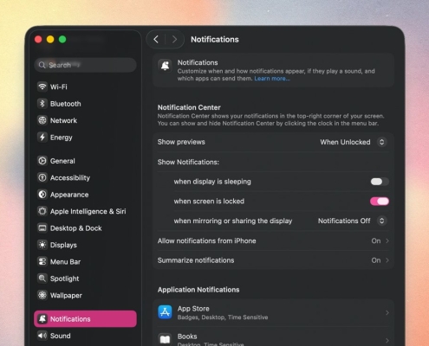Disable notifications when screen is locked
Screen dimensions: 429x346
tap(380, 202)
